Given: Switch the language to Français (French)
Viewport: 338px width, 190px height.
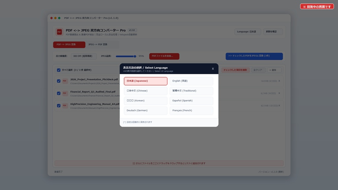Looking at the screenshot, I should (x=191, y=111).
